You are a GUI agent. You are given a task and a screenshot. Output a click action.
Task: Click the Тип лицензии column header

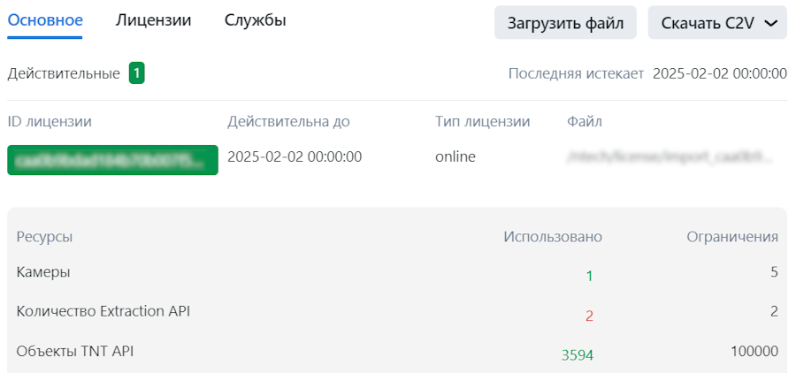tap(482, 121)
